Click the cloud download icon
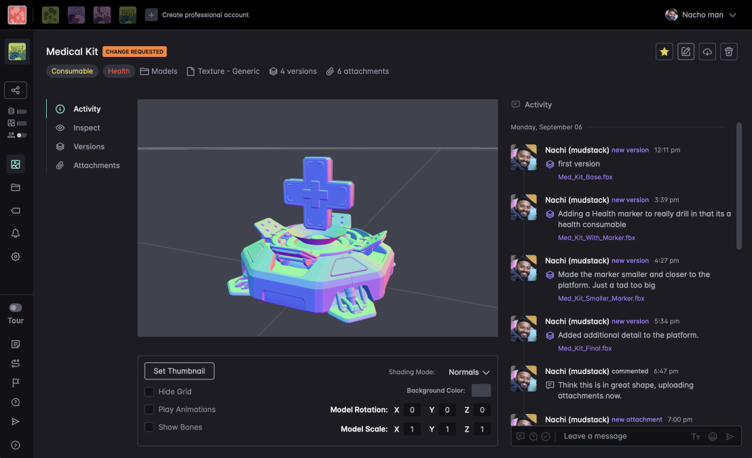752x458 pixels. 707,51
